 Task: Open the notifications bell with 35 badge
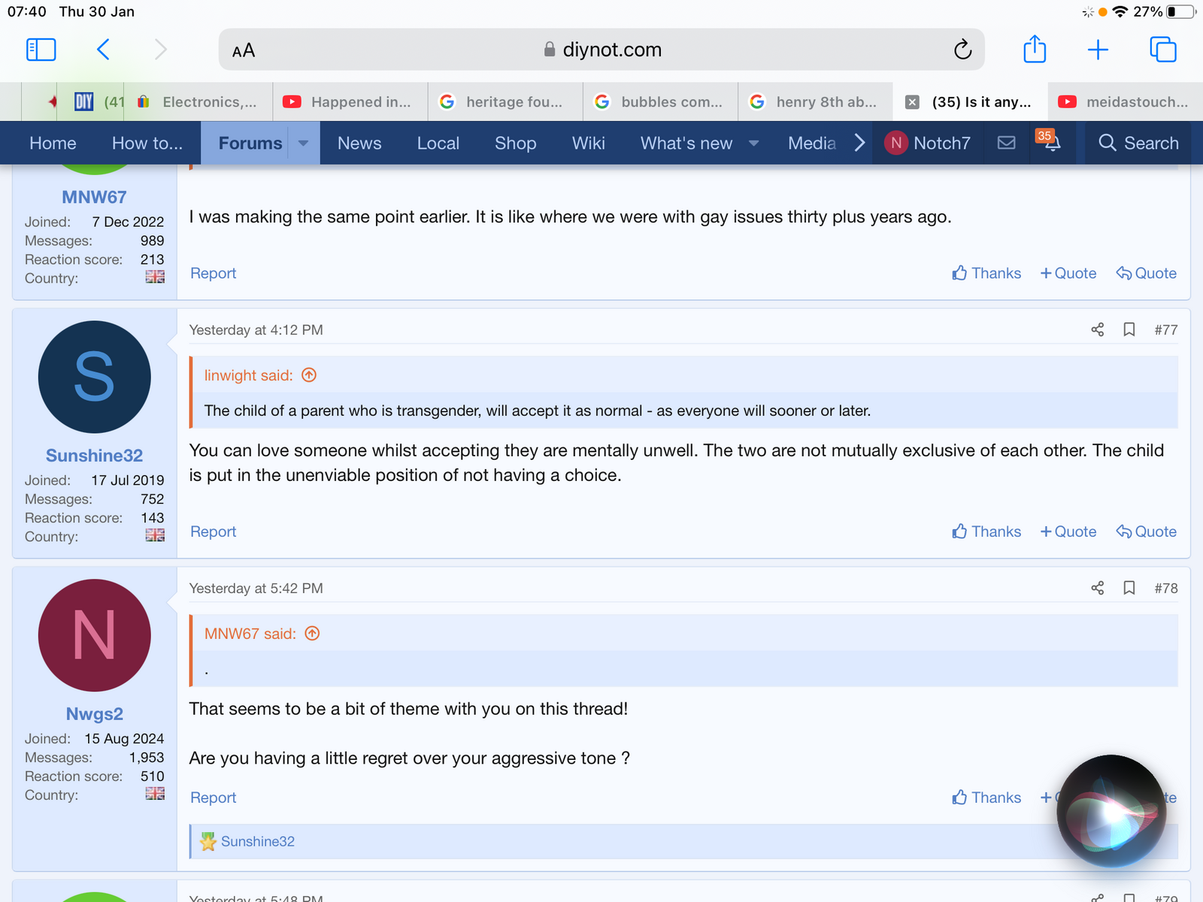click(x=1051, y=143)
